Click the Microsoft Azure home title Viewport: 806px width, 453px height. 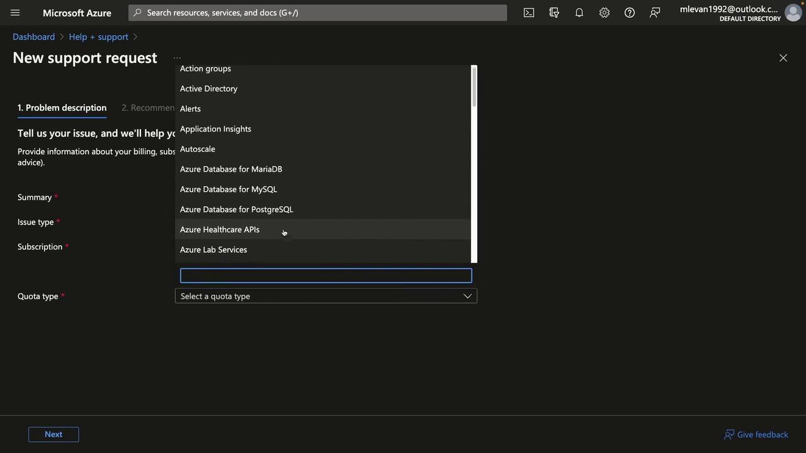point(77,13)
